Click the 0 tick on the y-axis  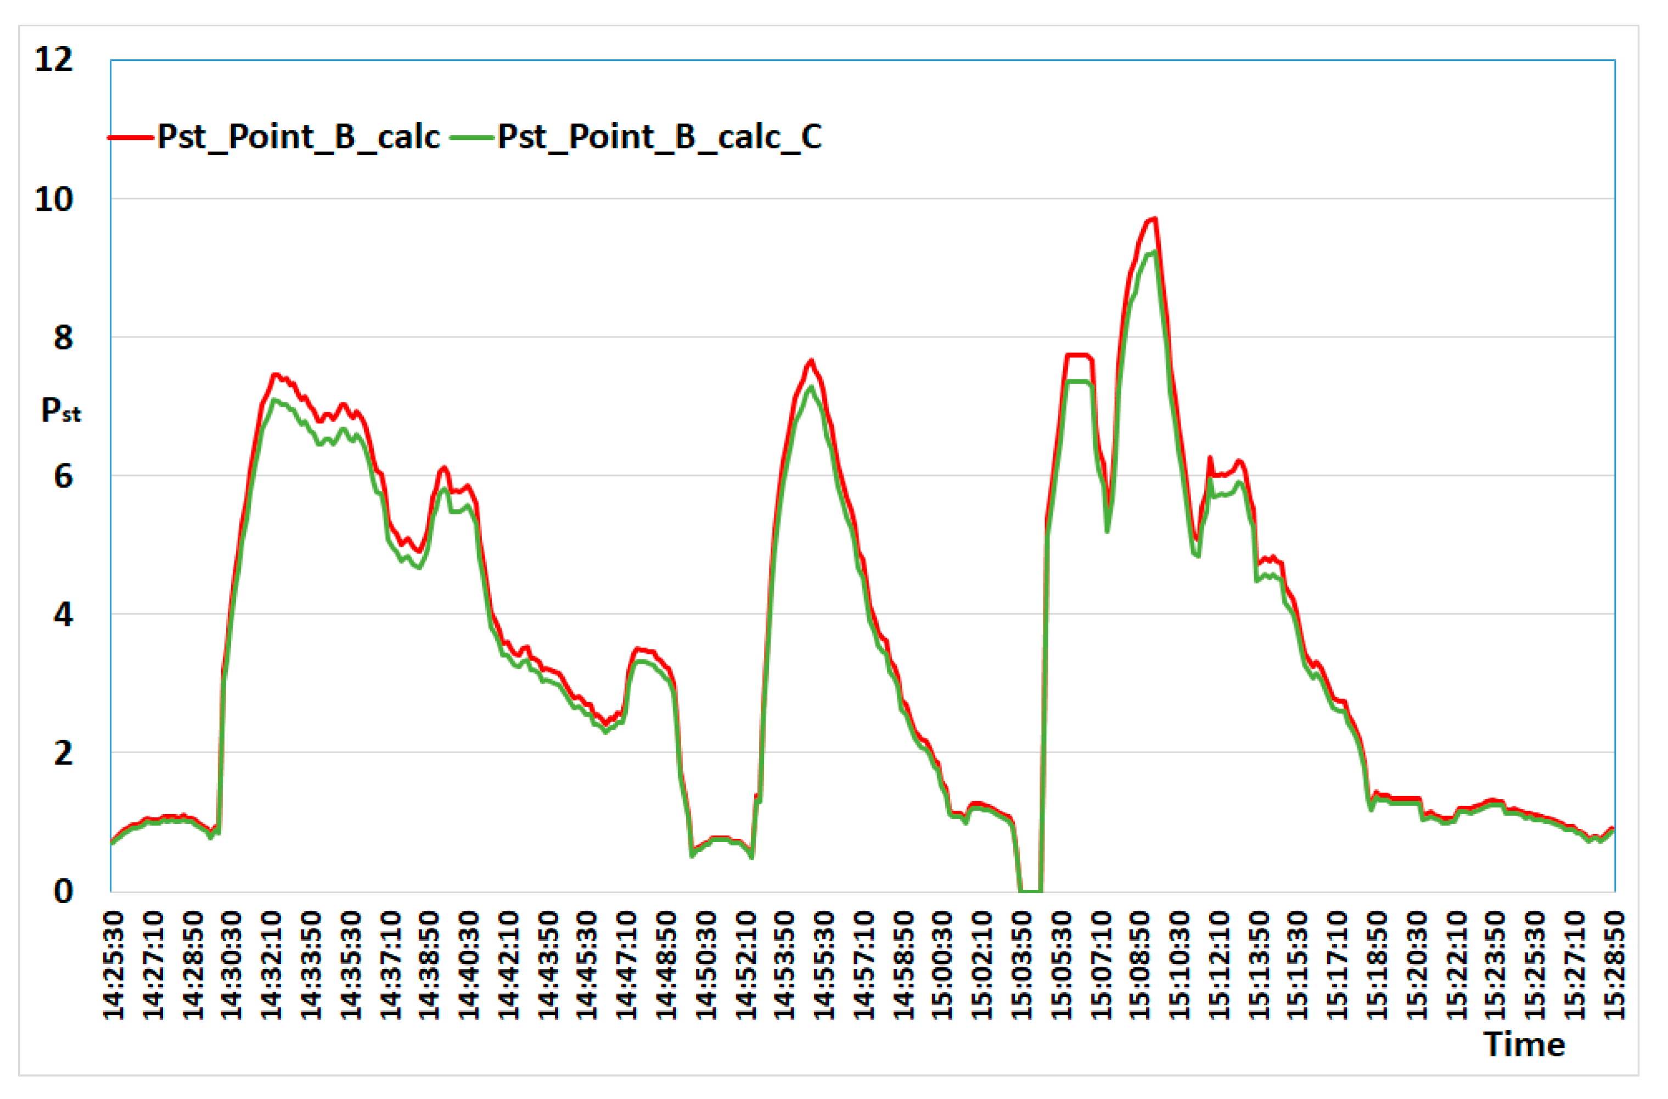click(63, 891)
